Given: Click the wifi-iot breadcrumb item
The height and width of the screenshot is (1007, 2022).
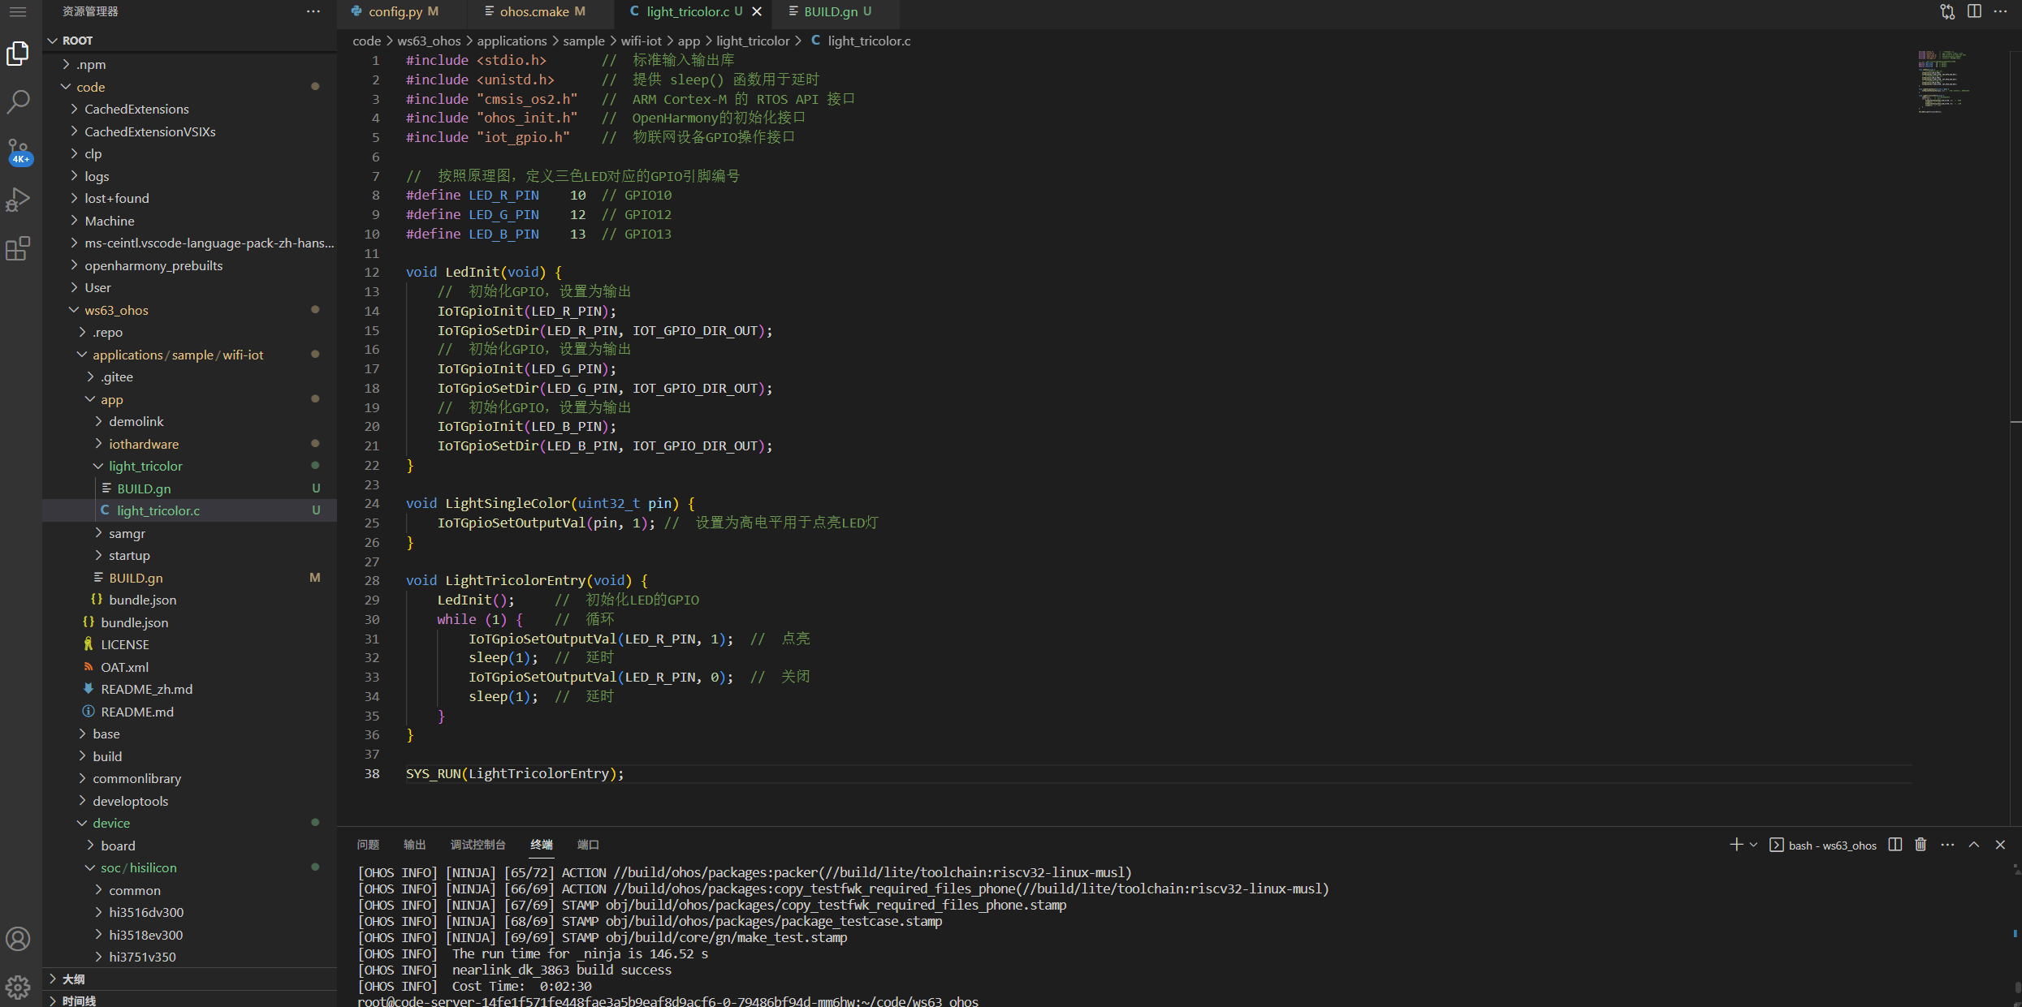Looking at the screenshot, I should [642, 41].
